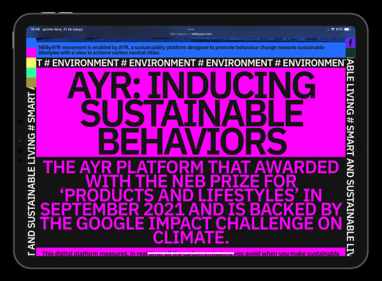Viewport: 382px width, 281px height.
Task: Select the magenta section swatch
Action: pyautogui.click(x=31, y=53)
